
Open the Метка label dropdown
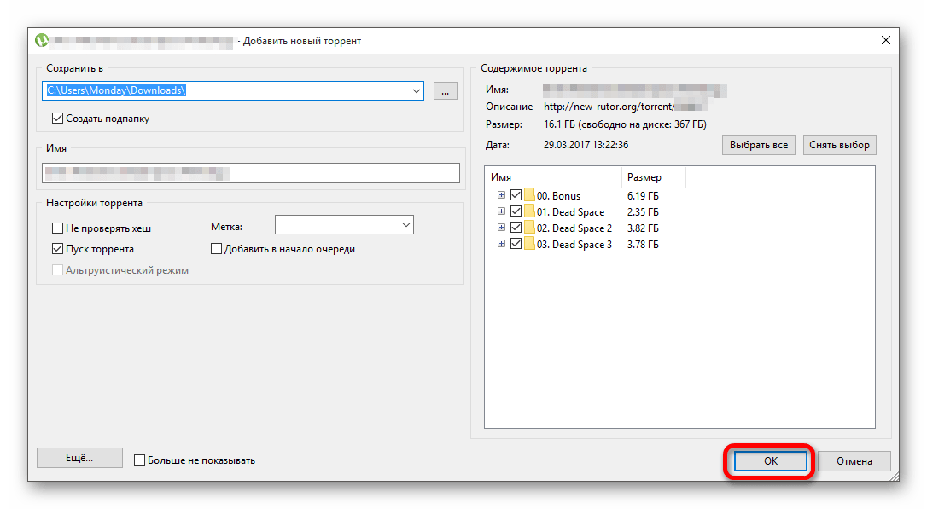(x=405, y=225)
